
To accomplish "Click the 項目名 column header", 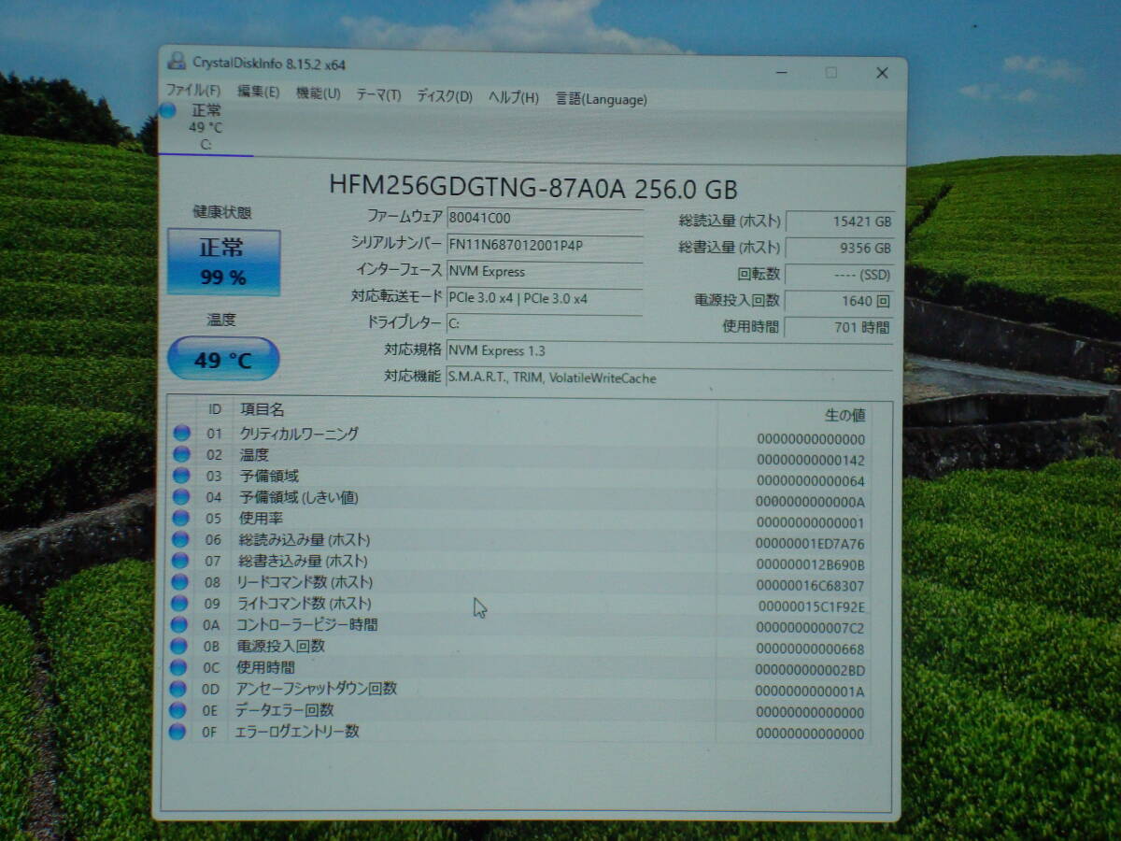I will (263, 409).
